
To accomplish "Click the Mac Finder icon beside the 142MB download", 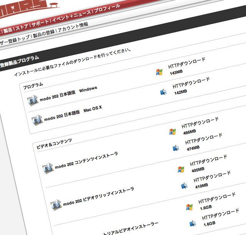I will [163, 92].
